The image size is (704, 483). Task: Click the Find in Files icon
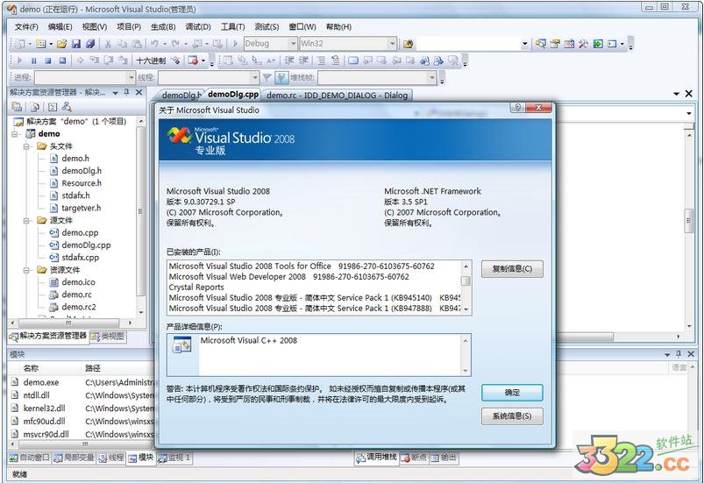point(408,44)
